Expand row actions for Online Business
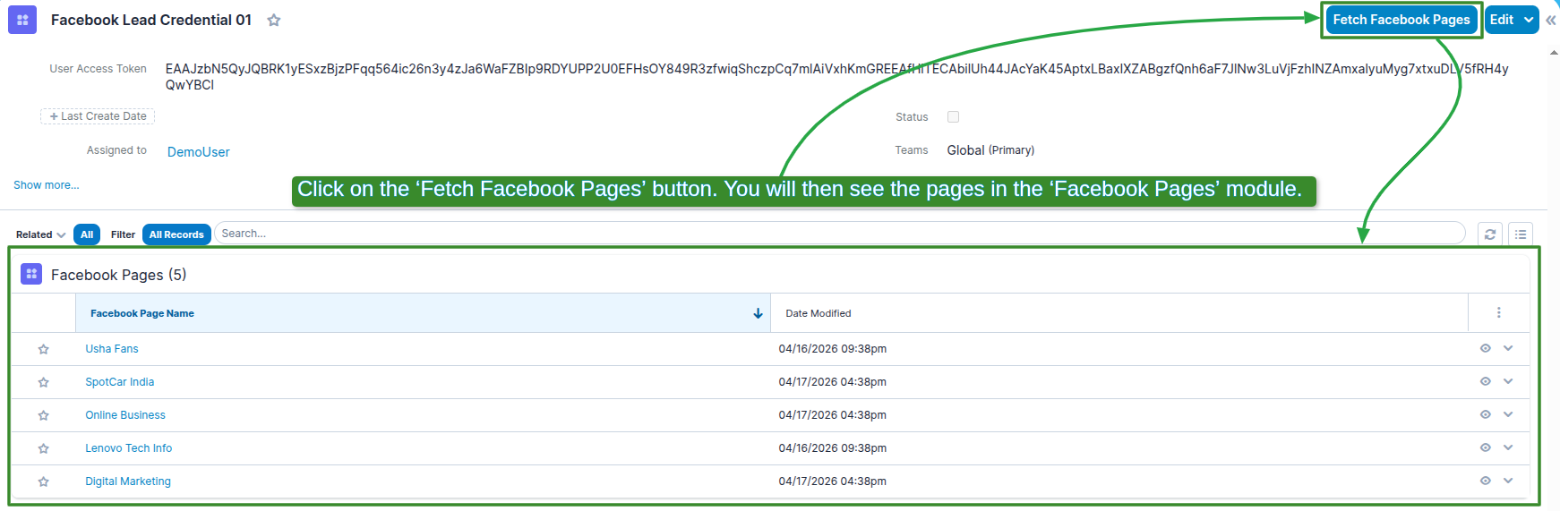The height and width of the screenshot is (511, 1560). [1508, 414]
